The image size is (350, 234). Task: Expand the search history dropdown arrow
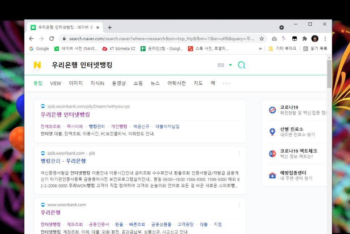[230, 65]
